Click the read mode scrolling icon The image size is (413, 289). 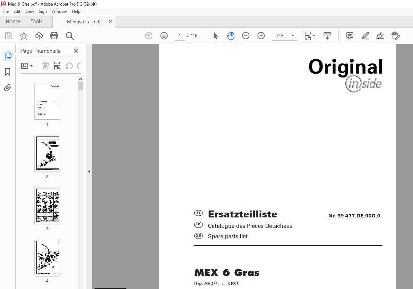327,36
